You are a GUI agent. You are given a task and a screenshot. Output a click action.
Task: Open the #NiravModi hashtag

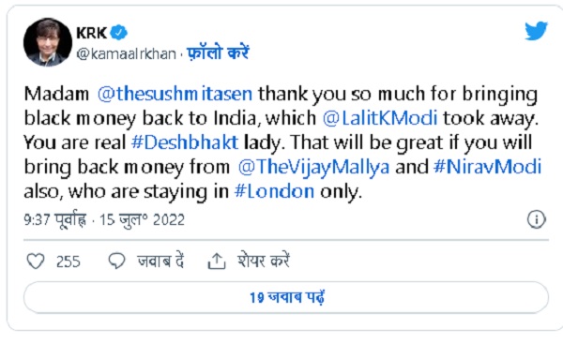point(487,167)
